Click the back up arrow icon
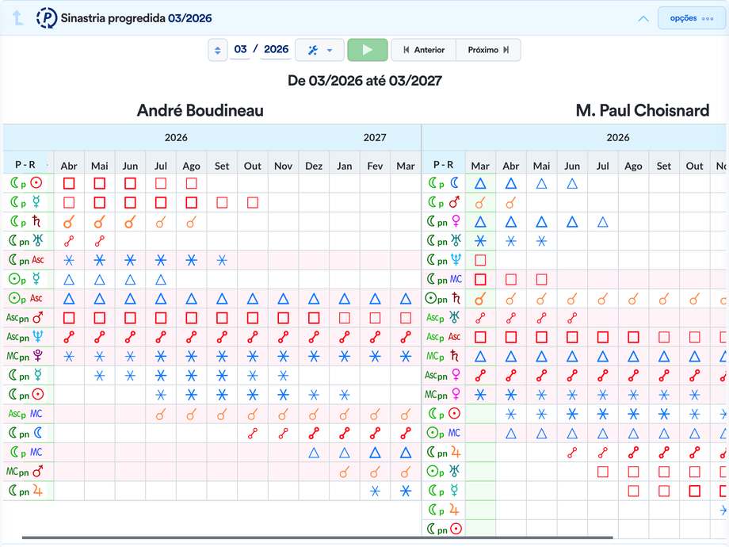 17,18
